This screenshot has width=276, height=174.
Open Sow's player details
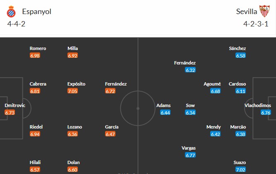[x=190, y=105]
